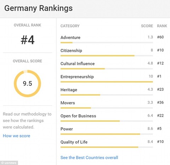Click the Power score progress bar
This screenshot has height=165, width=170.
pos(107,134)
